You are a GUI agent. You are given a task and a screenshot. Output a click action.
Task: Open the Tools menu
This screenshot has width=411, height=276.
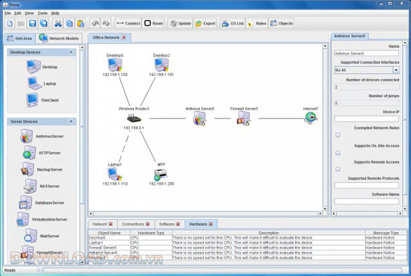pyautogui.click(x=43, y=13)
